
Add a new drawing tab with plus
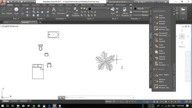pos(40,22)
